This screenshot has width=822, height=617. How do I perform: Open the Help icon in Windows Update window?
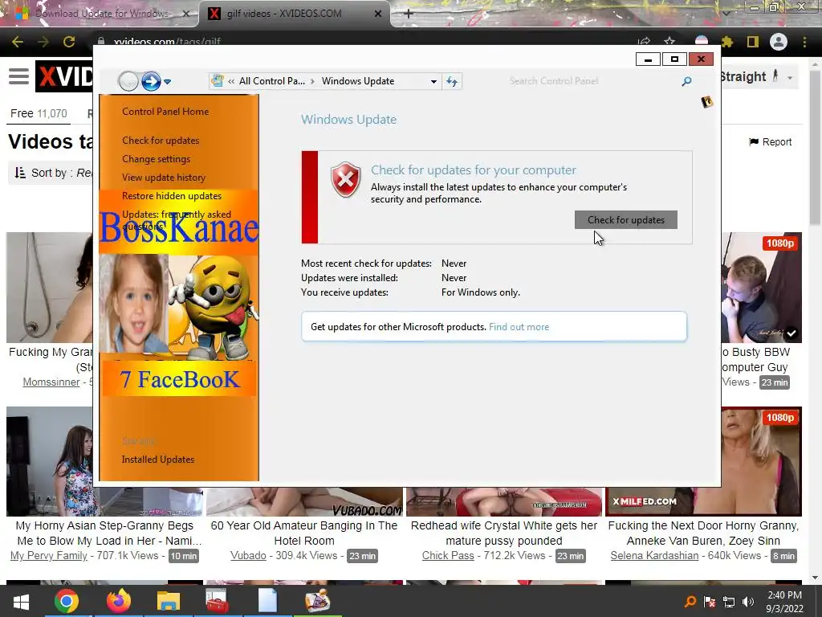point(706,102)
